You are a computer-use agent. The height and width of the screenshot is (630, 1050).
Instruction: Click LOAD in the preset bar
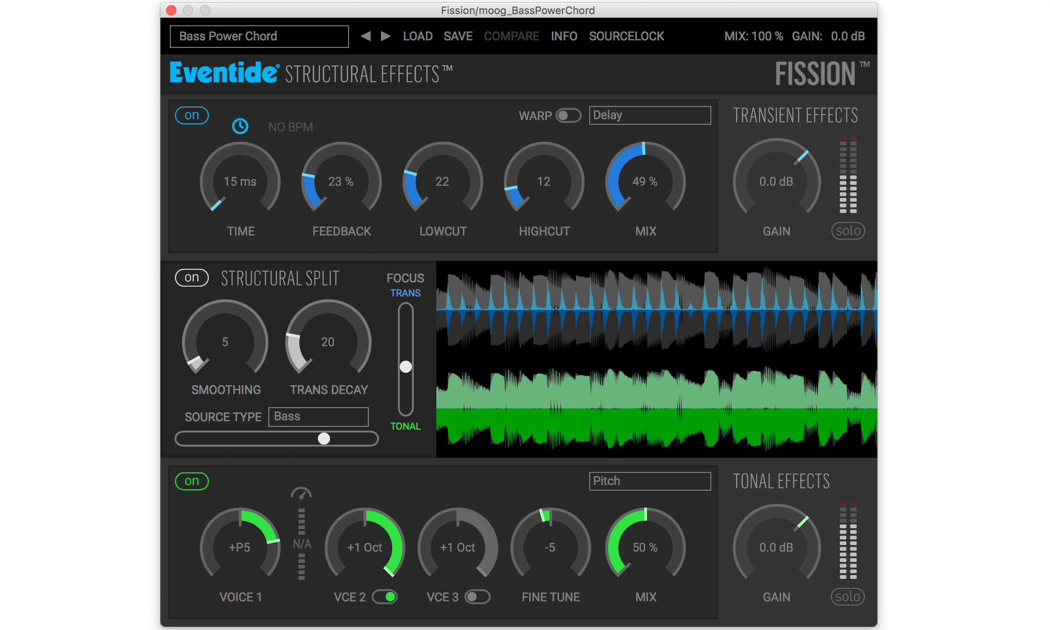point(418,36)
